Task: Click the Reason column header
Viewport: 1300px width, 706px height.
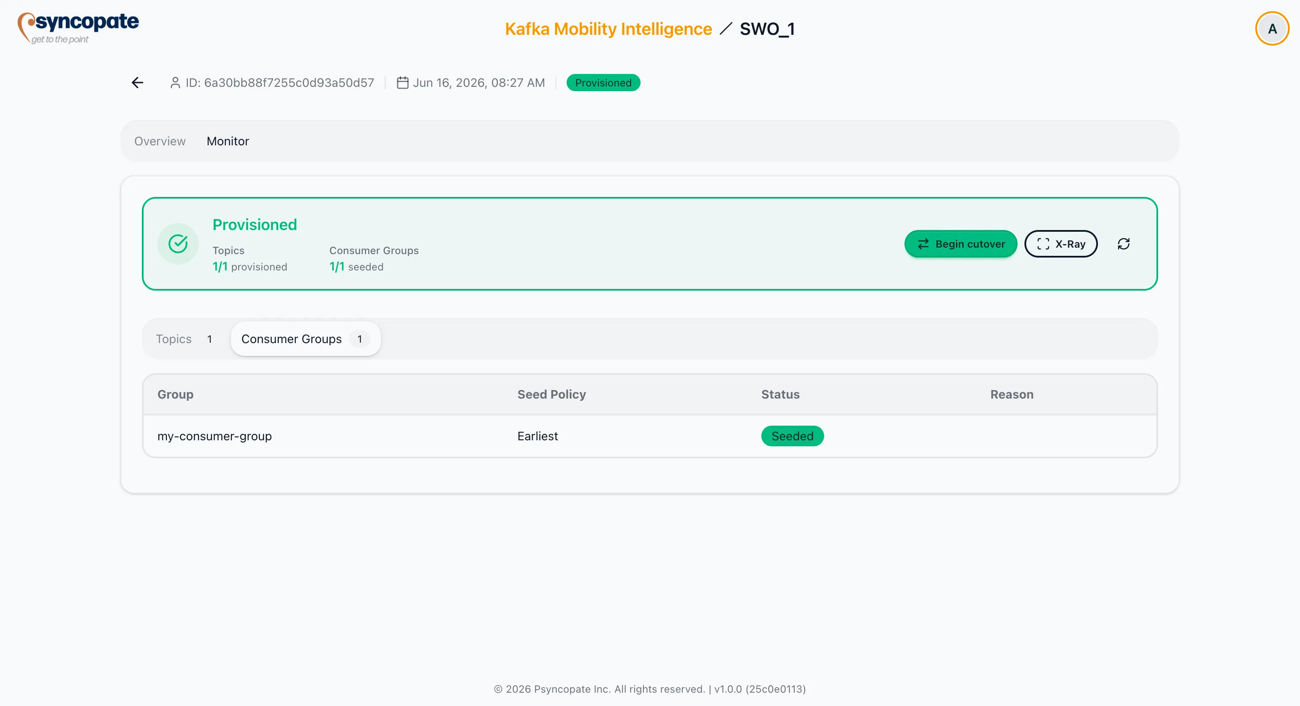Action: (1012, 395)
